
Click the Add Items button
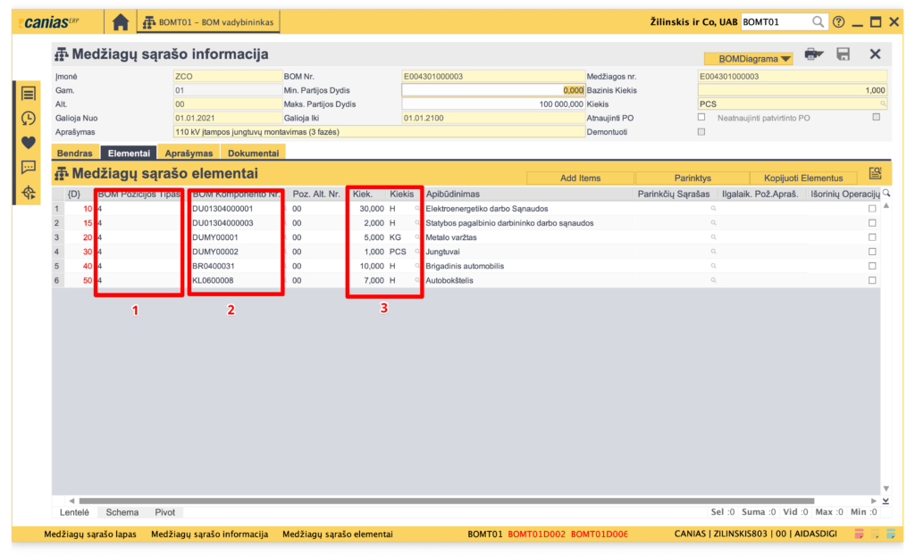[580, 178]
